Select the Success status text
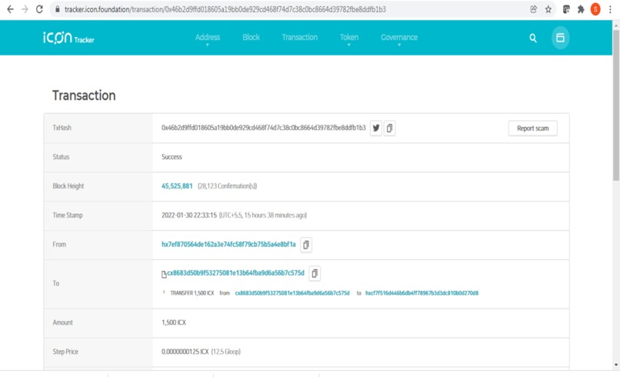Screen dimensions: 620x377 172,157
